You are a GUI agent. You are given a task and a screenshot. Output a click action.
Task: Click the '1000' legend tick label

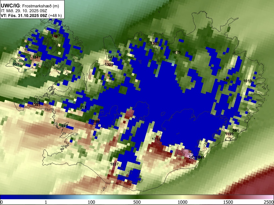[182, 202]
